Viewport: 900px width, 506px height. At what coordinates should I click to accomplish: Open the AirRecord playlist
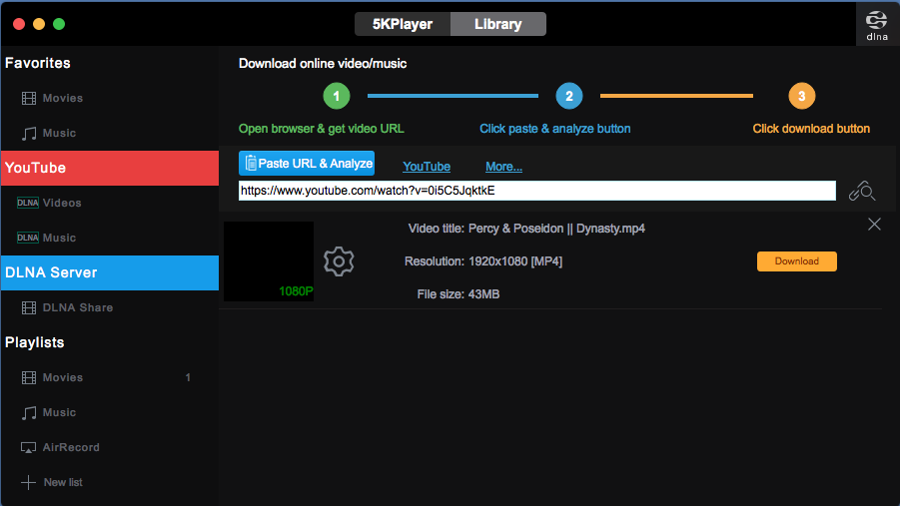click(110, 447)
